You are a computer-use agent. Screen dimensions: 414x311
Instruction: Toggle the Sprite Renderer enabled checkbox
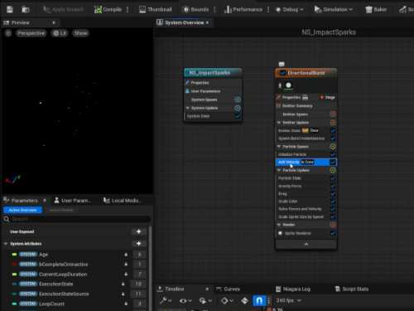click(333, 233)
